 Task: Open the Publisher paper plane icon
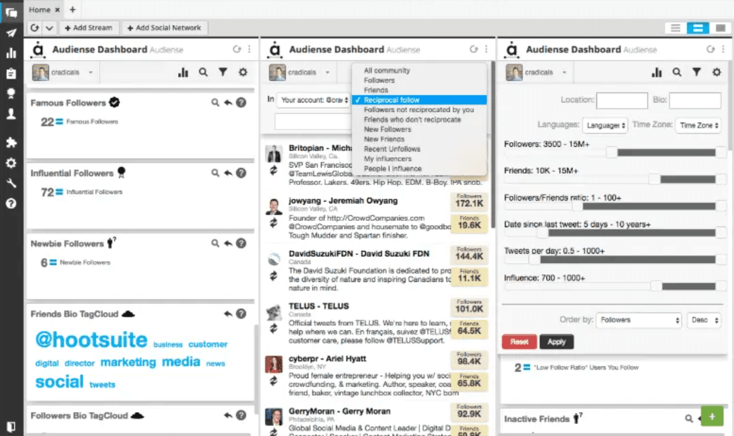tap(11, 33)
